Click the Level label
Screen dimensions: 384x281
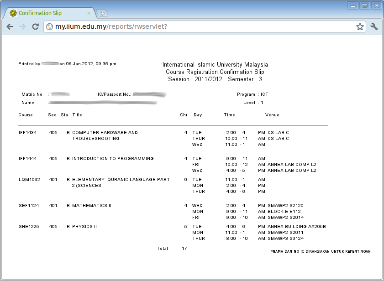(249, 103)
